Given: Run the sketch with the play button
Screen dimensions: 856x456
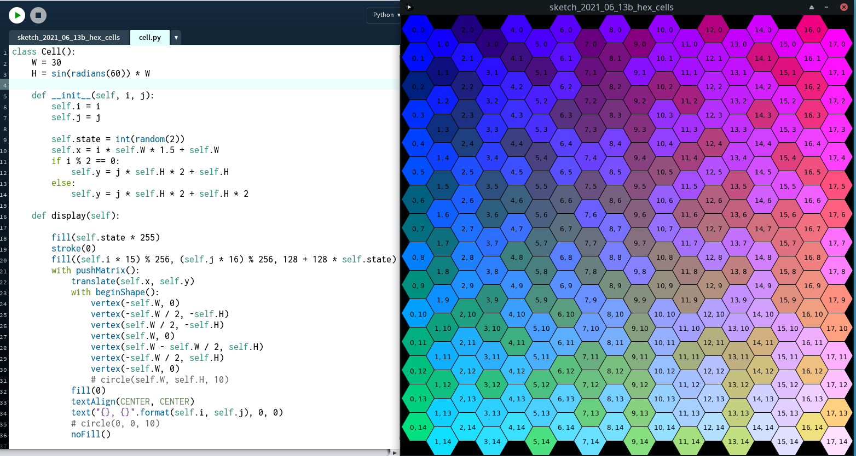Looking at the screenshot, I should pyautogui.click(x=17, y=15).
